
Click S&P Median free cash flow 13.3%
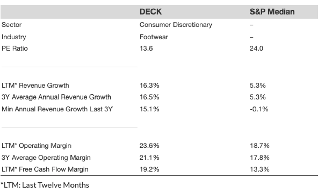pyautogui.click(x=260, y=169)
